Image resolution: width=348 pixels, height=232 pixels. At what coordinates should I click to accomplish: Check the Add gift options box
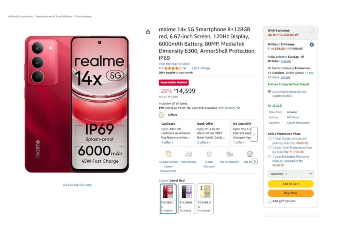[x=270, y=201]
